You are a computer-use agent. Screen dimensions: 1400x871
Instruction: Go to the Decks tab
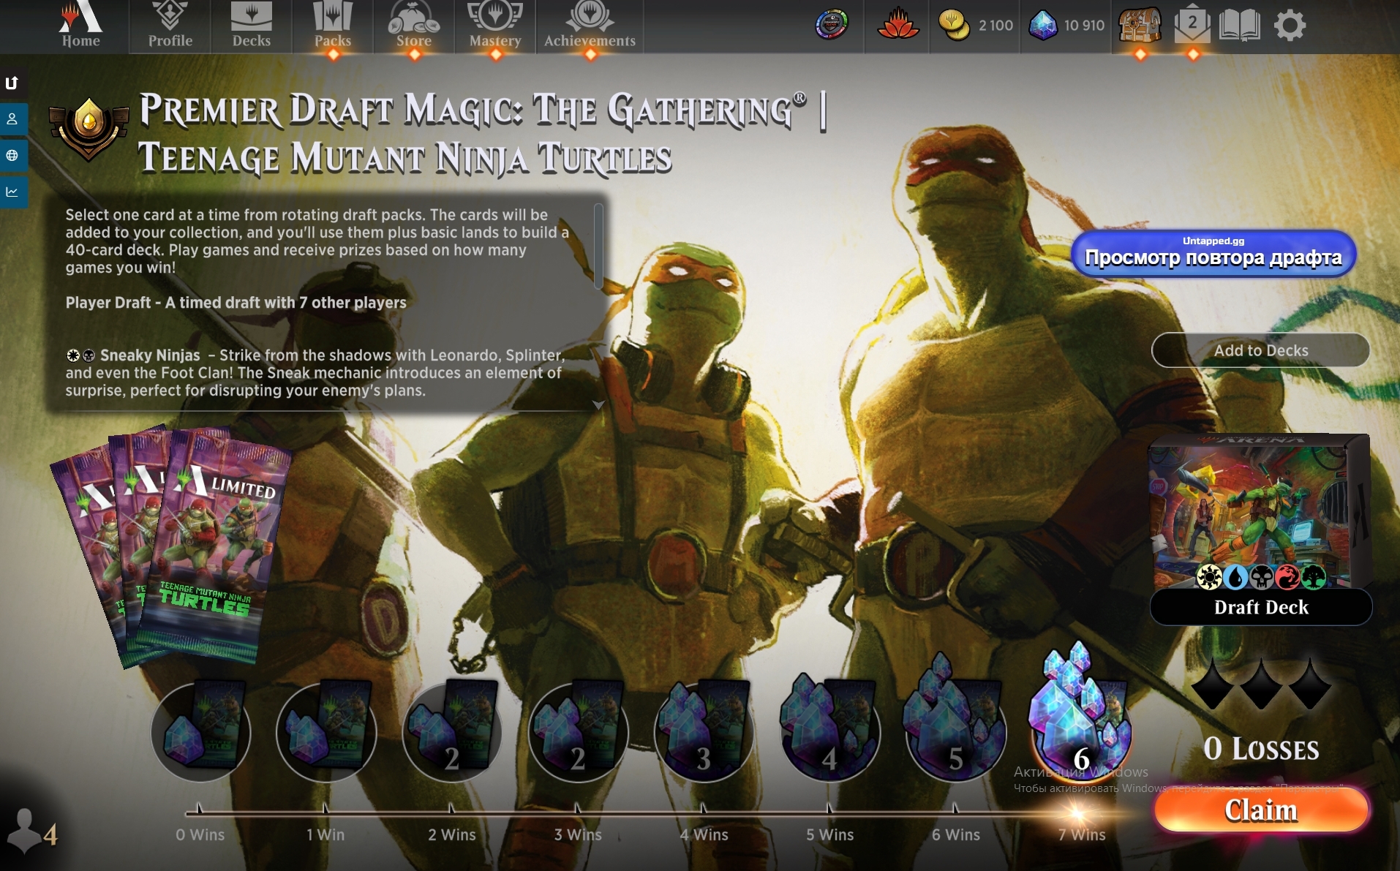click(251, 26)
